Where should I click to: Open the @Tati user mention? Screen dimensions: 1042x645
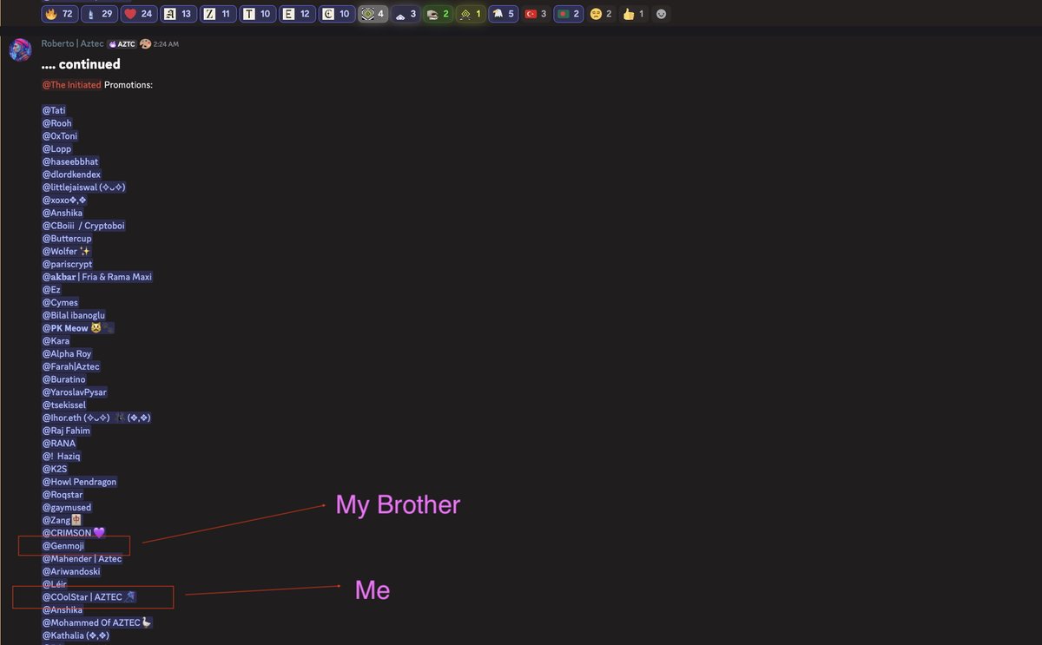54,110
